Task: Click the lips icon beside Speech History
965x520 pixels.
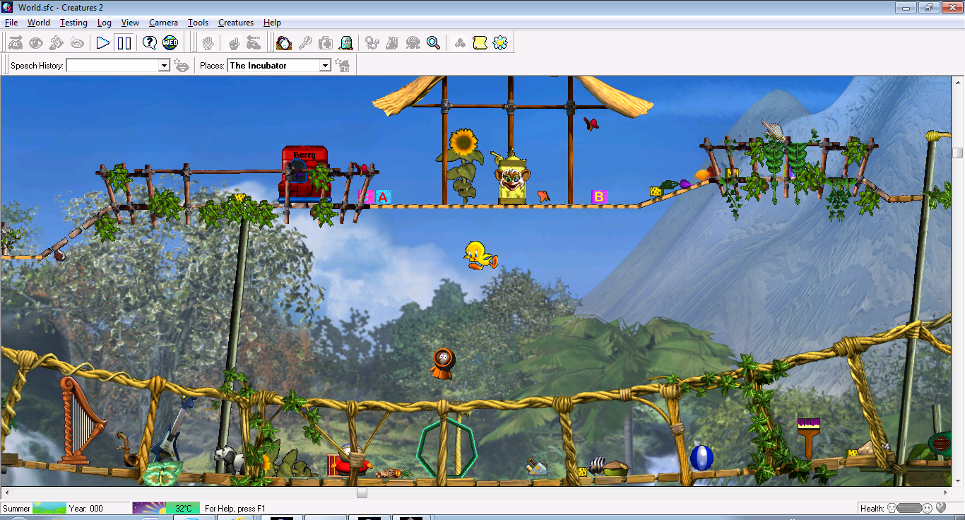Action: tap(182, 66)
